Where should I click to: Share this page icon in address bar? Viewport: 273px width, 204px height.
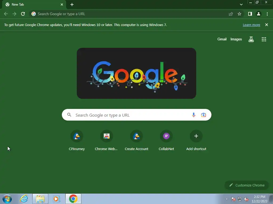point(231,14)
